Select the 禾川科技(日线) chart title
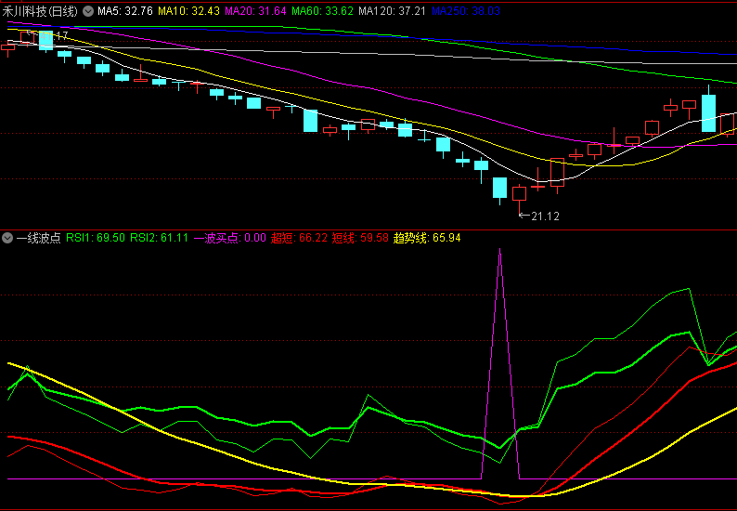The image size is (737, 511). (40, 11)
